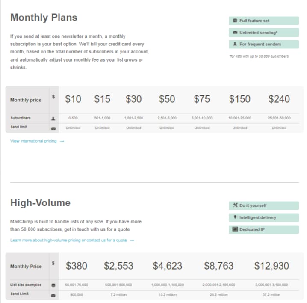
Task: Click the lightbulb icon beside Intelligent delivery
Action: tap(235, 217)
